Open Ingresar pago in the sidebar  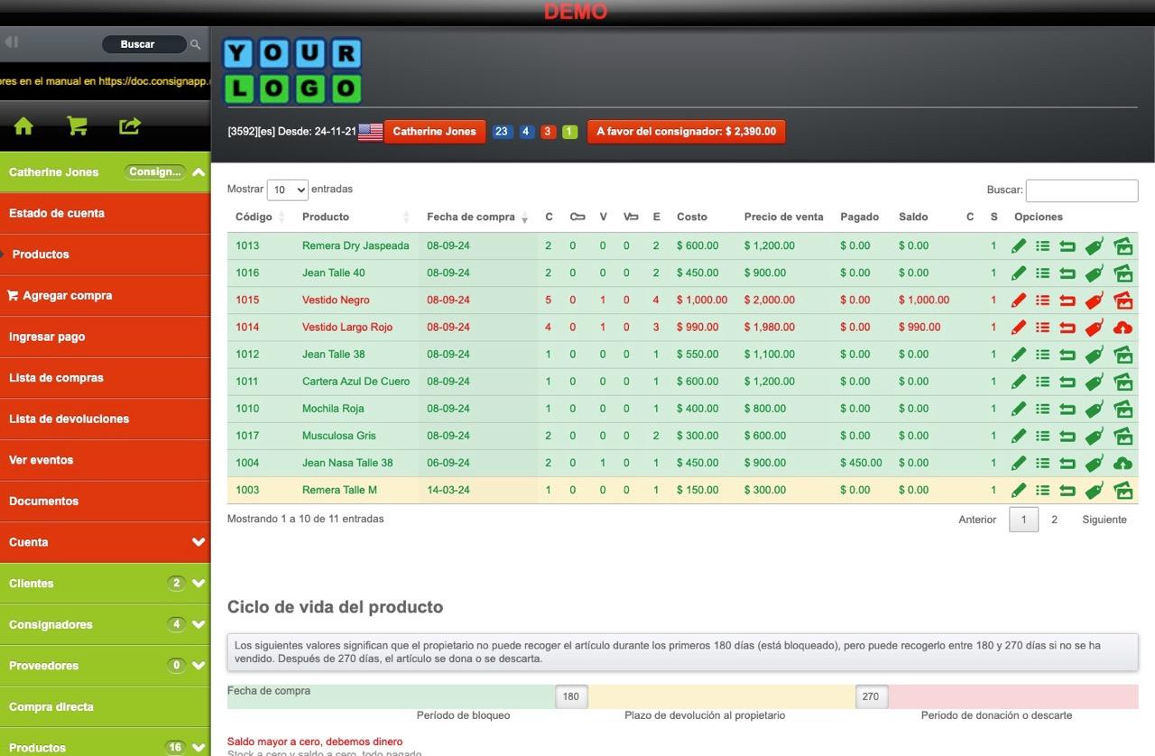pos(105,337)
